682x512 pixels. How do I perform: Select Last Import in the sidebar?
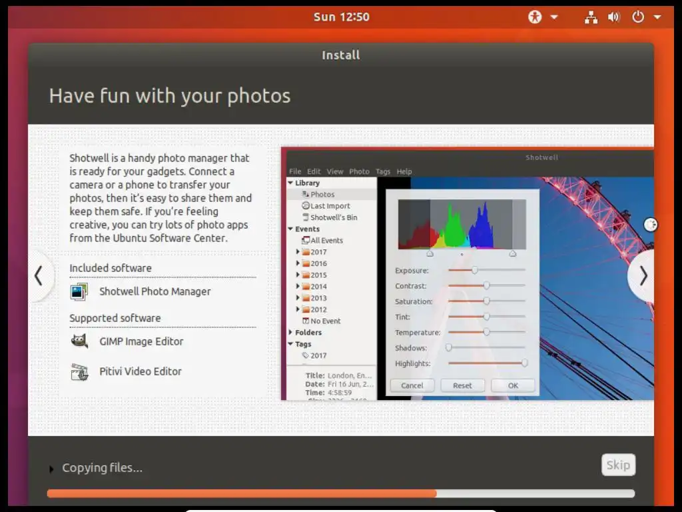330,206
